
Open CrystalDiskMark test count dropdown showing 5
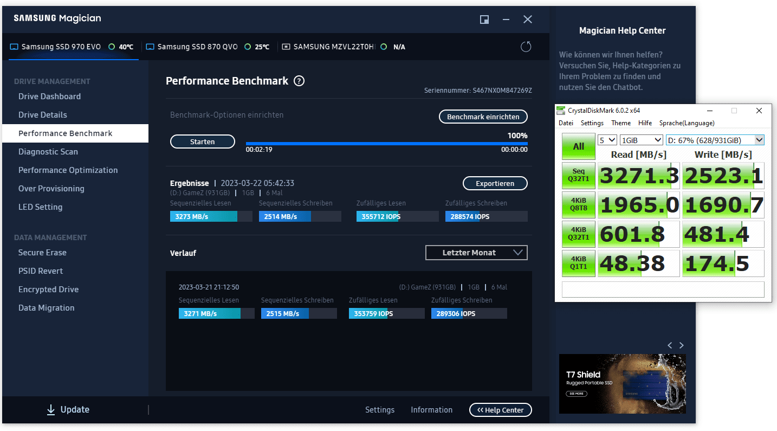pyautogui.click(x=607, y=140)
